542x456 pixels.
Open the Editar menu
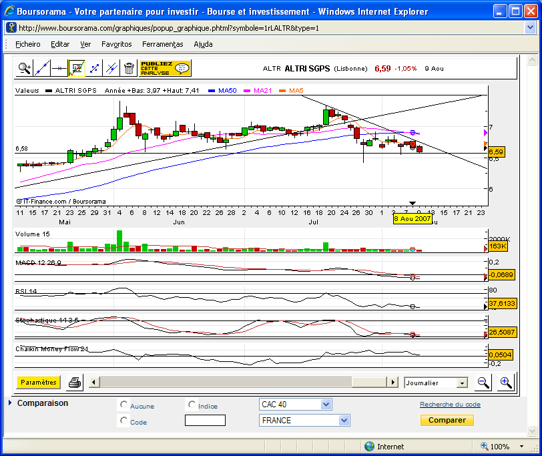(60, 44)
